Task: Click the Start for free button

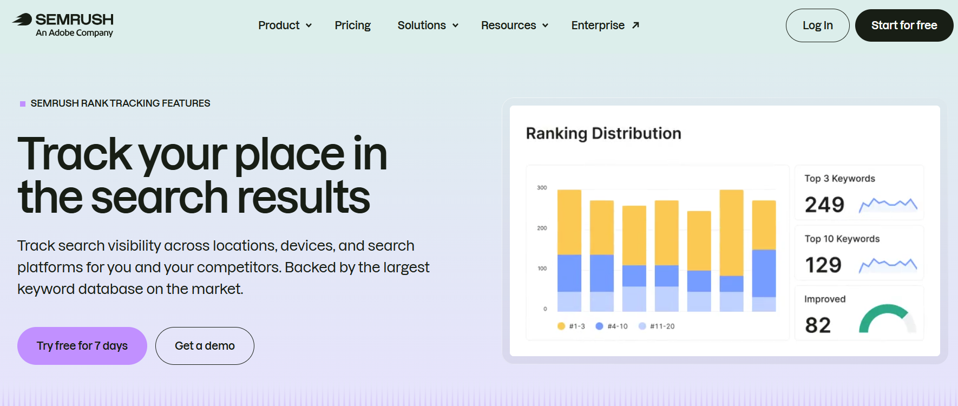Action: (x=904, y=25)
